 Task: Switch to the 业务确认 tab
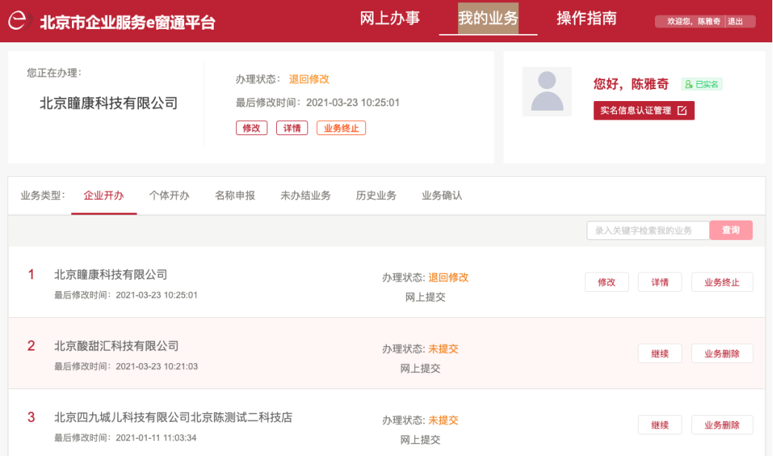[x=442, y=196]
